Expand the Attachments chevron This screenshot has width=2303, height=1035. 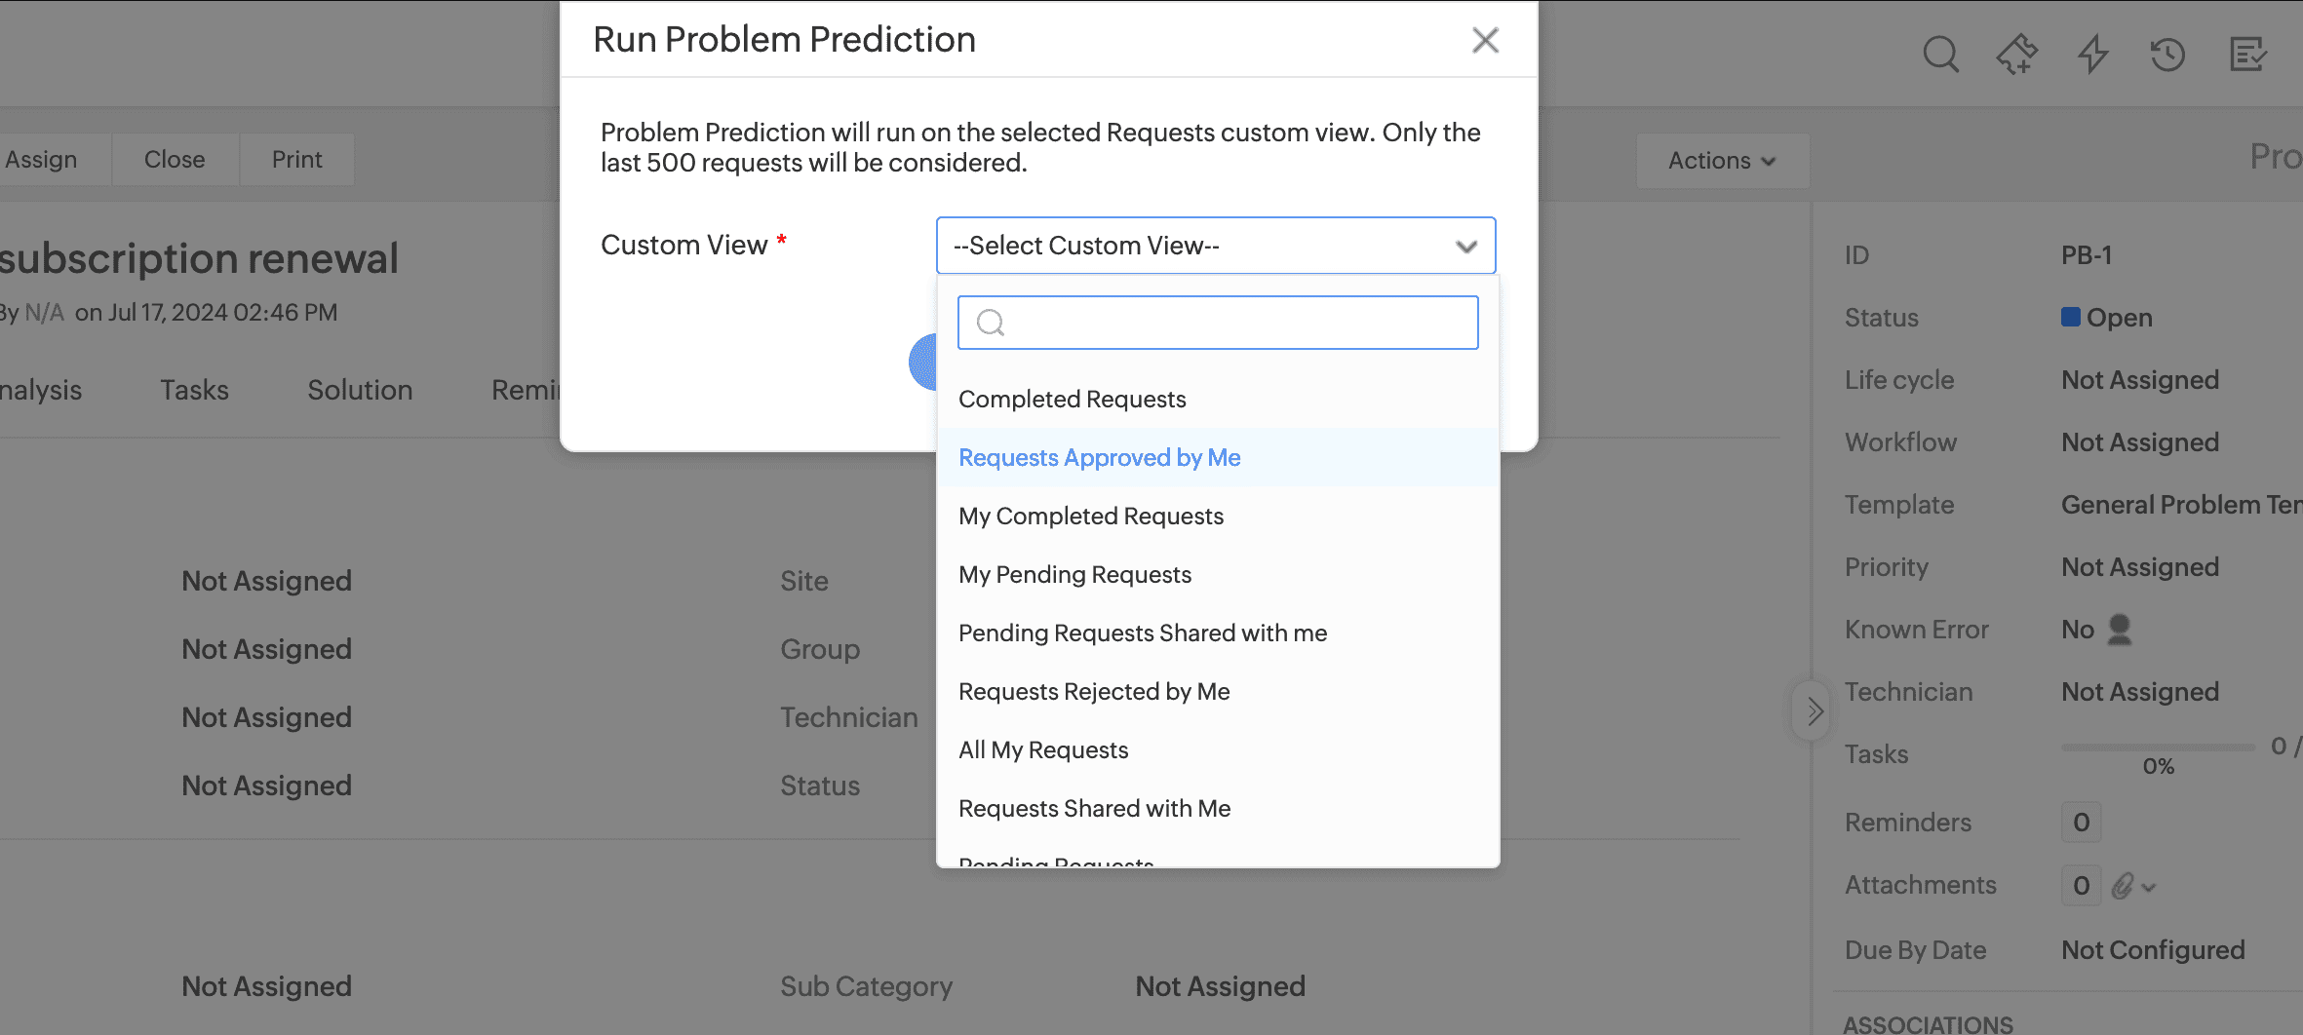pyautogui.click(x=2148, y=887)
